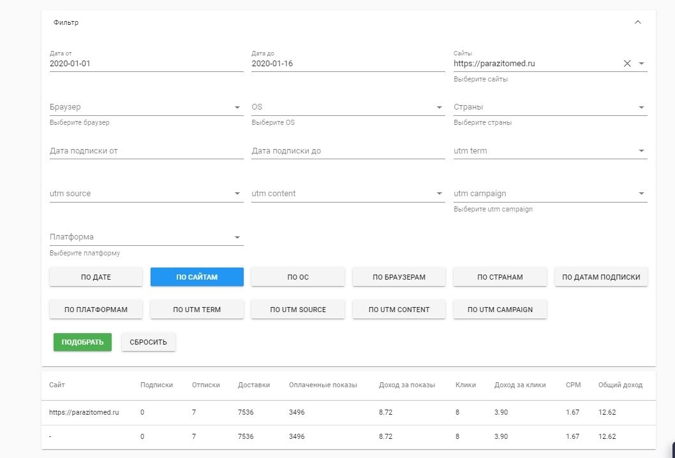Group by ПО ДАТЕ
This screenshot has width=675, height=458.
tap(96, 277)
